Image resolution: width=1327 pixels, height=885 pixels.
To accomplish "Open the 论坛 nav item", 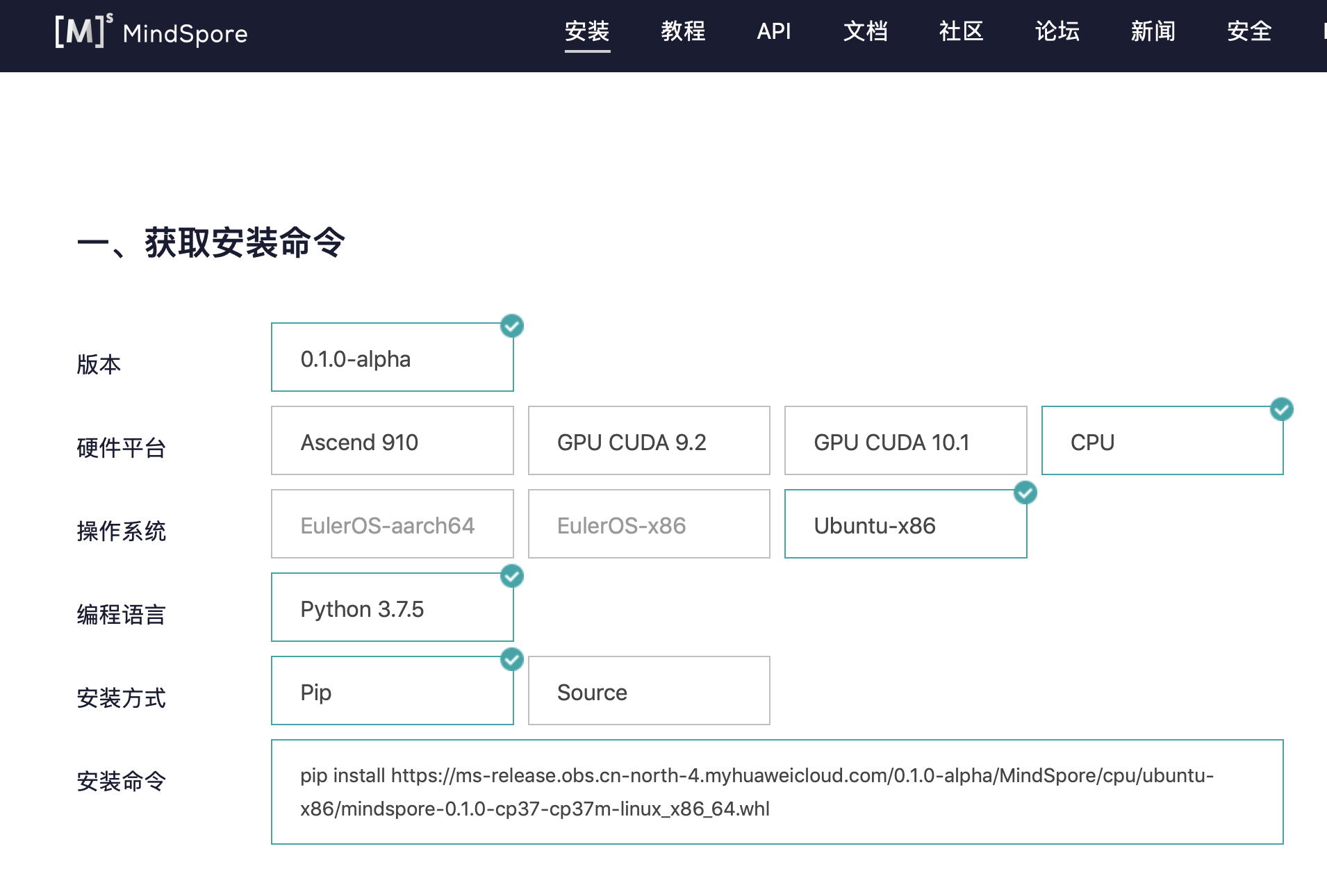I will point(1057,31).
